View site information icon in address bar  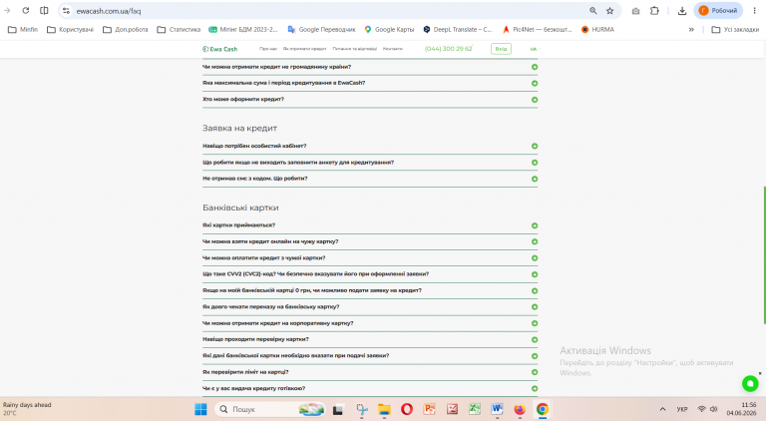point(66,11)
